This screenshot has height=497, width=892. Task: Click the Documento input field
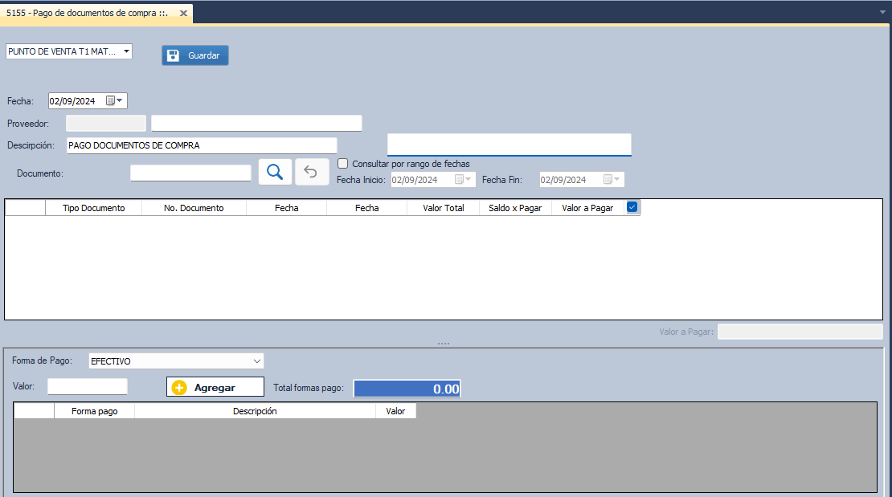click(190, 173)
